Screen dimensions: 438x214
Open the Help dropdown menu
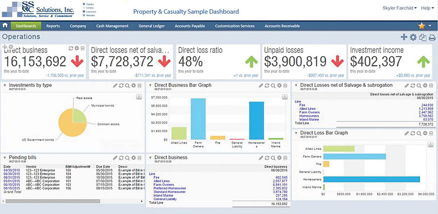pyautogui.click(x=428, y=8)
